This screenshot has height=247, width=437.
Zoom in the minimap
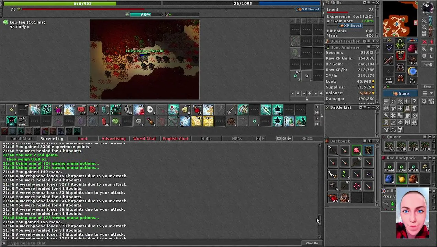tap(424, 27)
